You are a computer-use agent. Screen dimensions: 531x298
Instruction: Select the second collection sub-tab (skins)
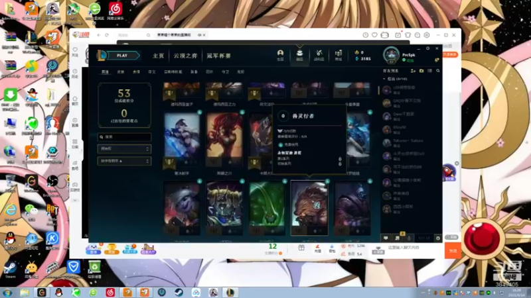(x=121, y=72)
